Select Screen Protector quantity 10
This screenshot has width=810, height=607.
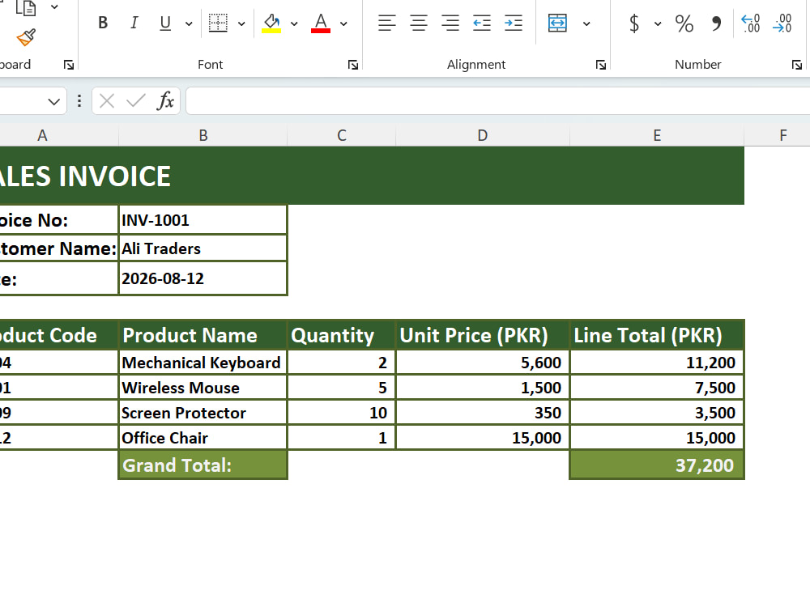coord(342,413)
